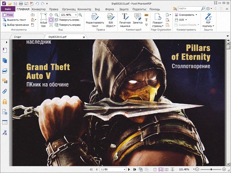
Task: Print the document via printer icon
Action: (x=21, y=3)
